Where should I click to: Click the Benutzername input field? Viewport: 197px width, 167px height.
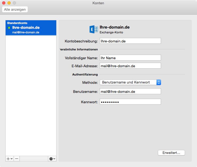coord(130,92)
